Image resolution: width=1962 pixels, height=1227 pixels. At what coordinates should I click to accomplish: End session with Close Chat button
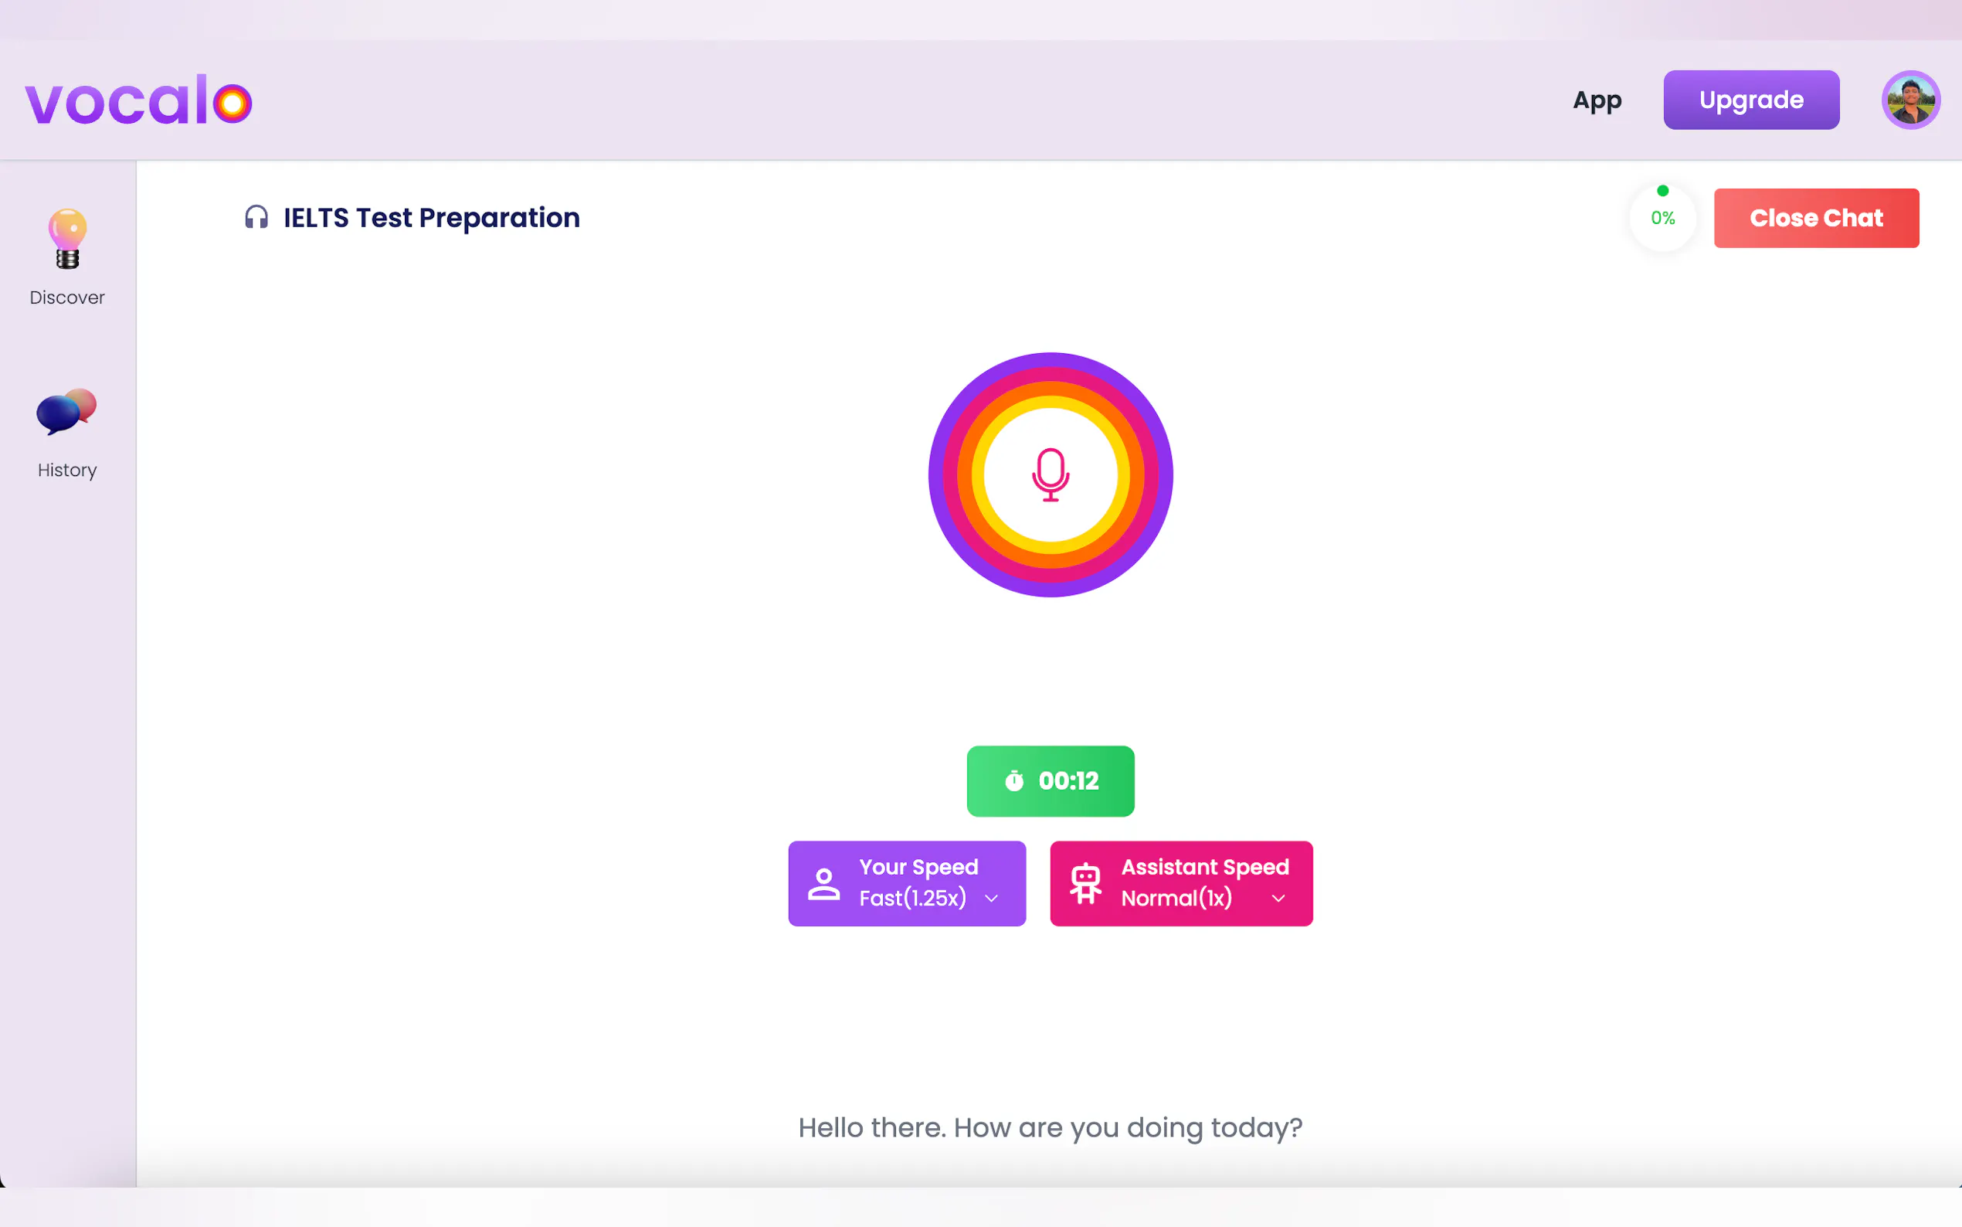pos(1816,219)
